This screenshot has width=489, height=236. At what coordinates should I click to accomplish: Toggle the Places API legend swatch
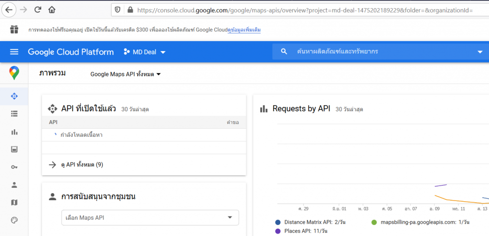[x=278, y=231]
